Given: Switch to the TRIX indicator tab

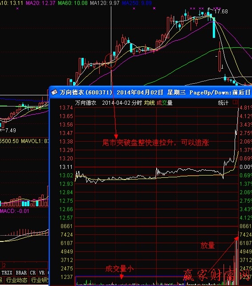Looking at the screenshot, I should [x=7, y=273].
